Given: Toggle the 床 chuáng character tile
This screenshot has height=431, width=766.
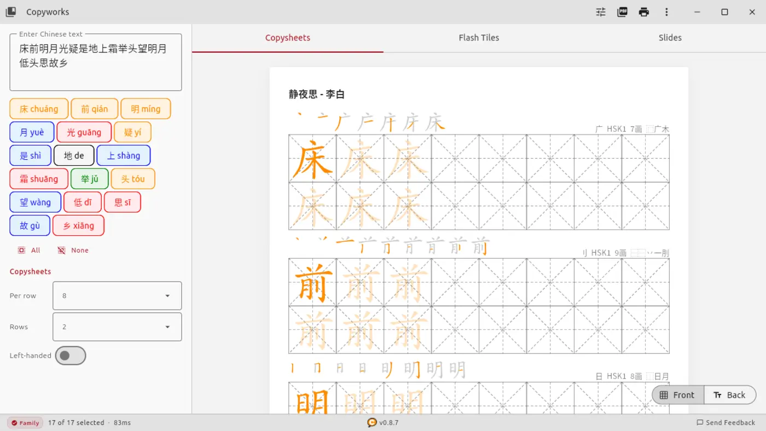Looking at the screenshot, I should click(38, 108).
